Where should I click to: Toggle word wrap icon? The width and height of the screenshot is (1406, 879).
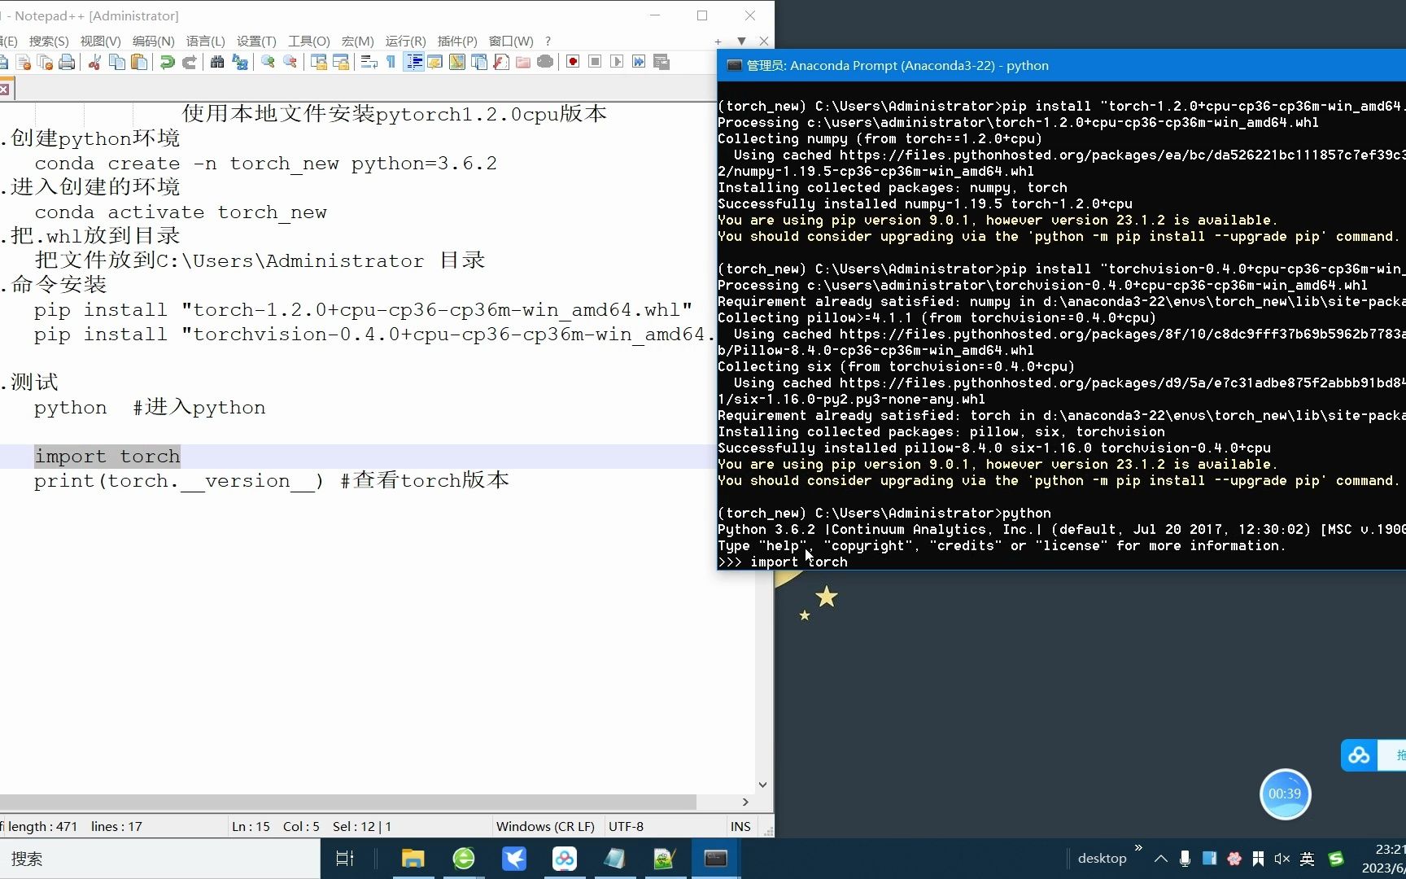coord(369,62)
